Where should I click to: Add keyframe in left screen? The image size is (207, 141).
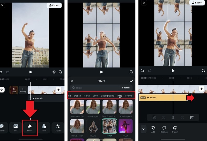pyautogui.click(x=60, y=72)
